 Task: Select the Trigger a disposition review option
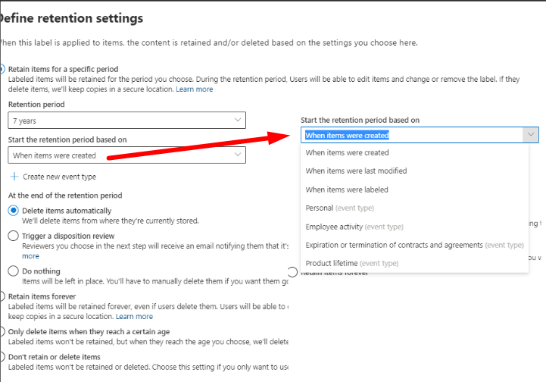click(13, 236)
